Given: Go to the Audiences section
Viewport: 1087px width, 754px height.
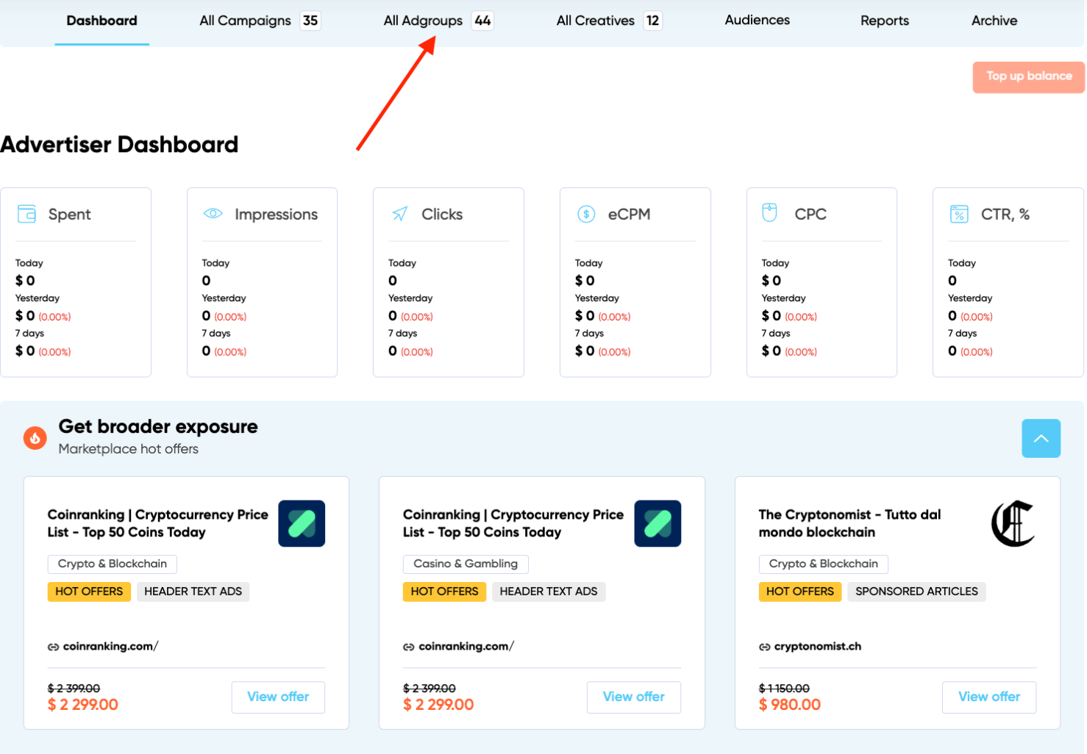Looking at the screenshot, I should 757,21.
